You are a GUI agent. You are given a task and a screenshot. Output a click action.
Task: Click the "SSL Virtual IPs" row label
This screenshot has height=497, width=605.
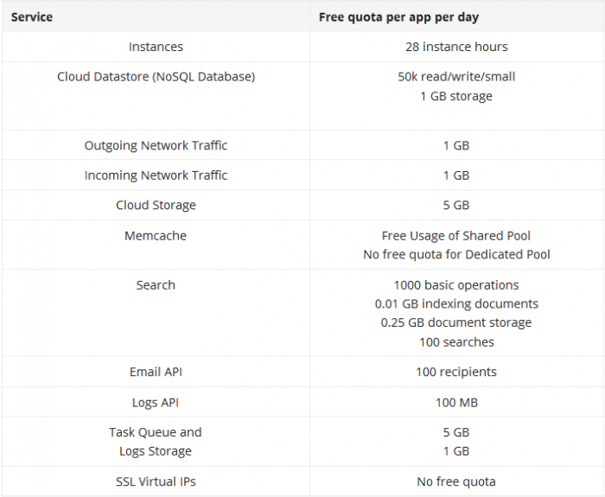tap(156, 481)
